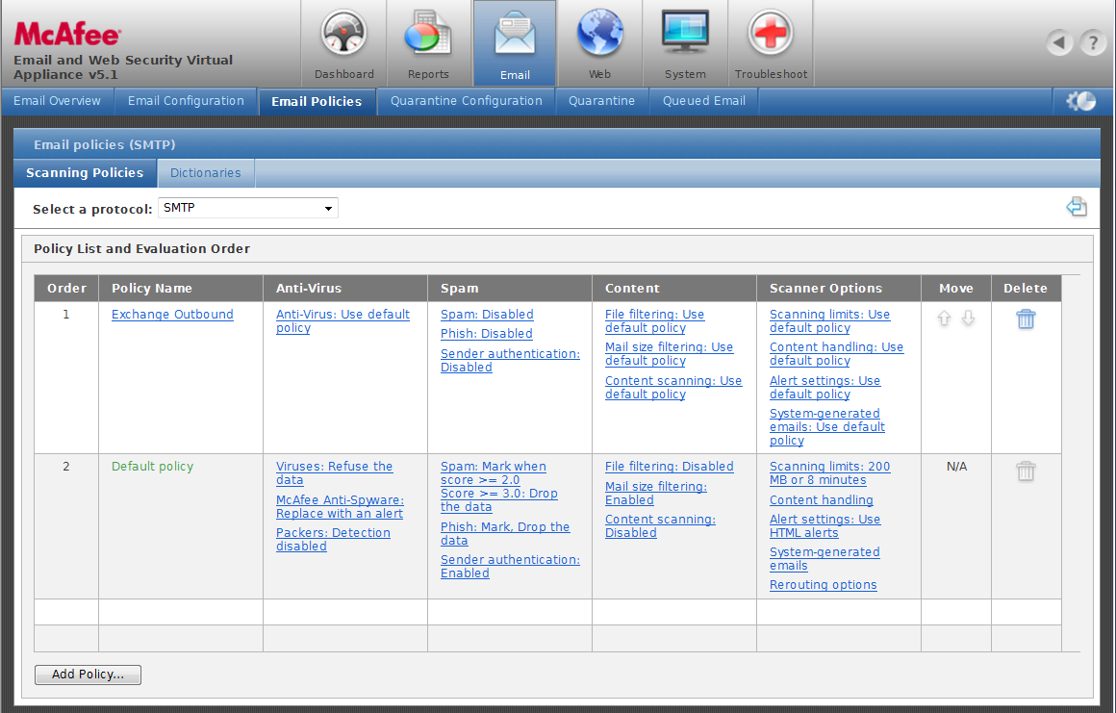Open the Queued Email tab

click(x=704, y=101)
